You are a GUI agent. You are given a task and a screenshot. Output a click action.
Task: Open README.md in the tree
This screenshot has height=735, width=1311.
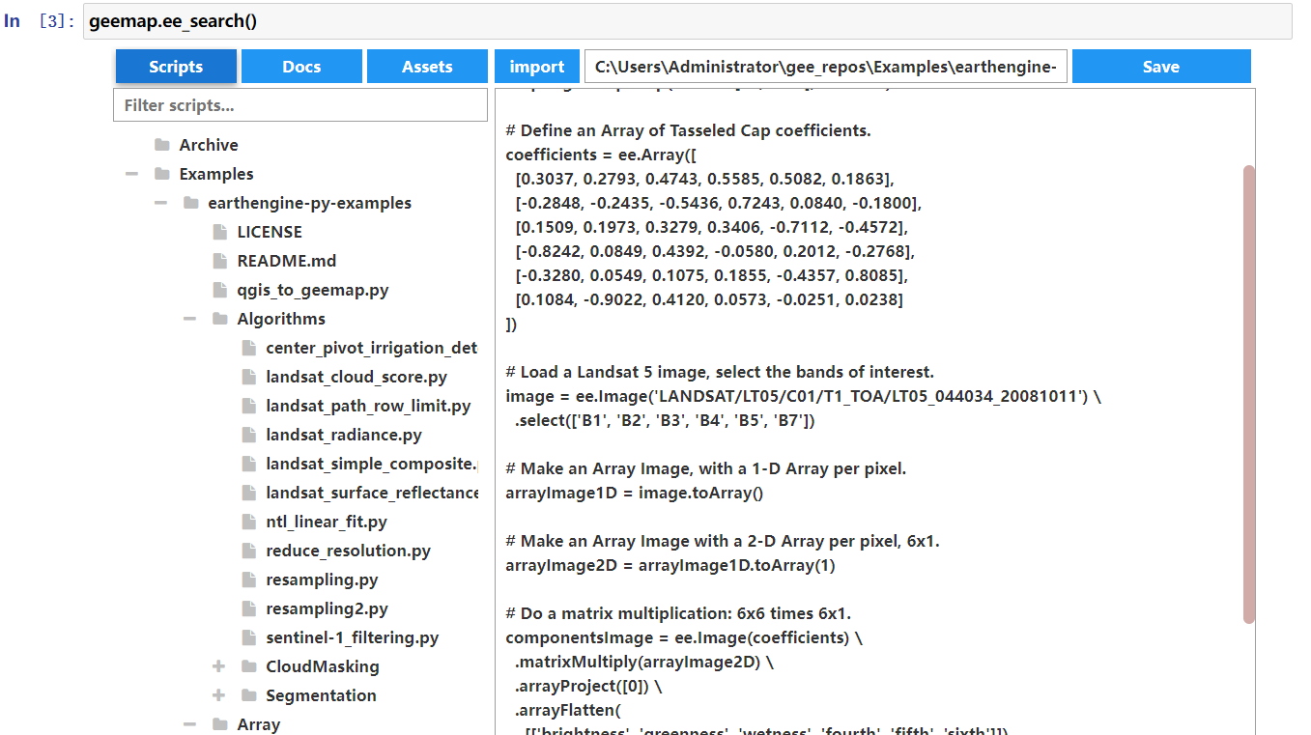tap(287, 261)
